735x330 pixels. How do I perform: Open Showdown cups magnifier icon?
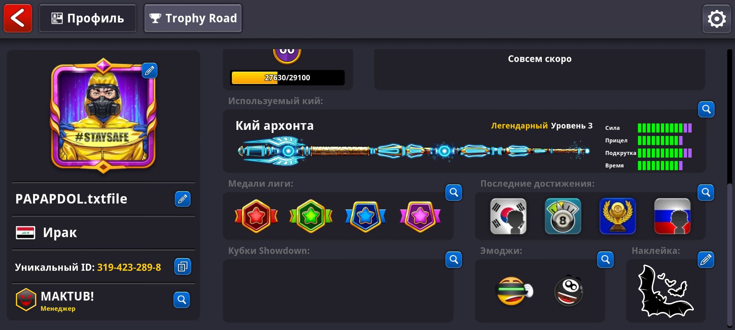pyautogui.click(x=454, y=260)
